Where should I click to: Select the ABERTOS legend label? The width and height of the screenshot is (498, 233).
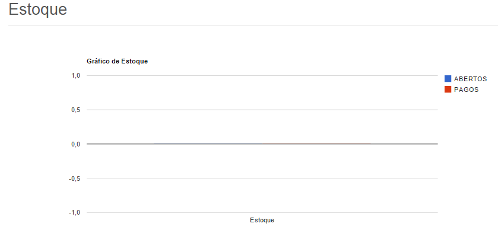[470, 79]
